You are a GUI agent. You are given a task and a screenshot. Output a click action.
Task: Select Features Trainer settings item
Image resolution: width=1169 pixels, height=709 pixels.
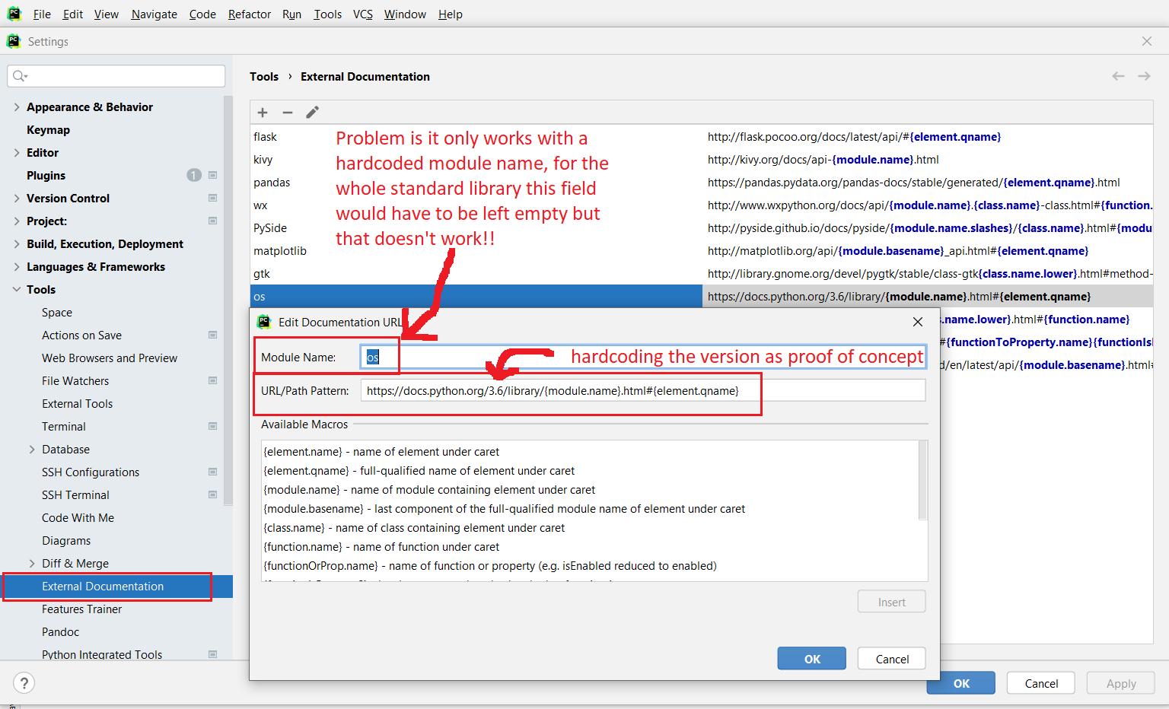click(x=81, y=609)
